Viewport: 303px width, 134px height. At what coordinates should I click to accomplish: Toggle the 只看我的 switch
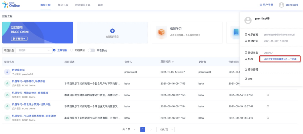pyautogui.click(x=91, y=50)
